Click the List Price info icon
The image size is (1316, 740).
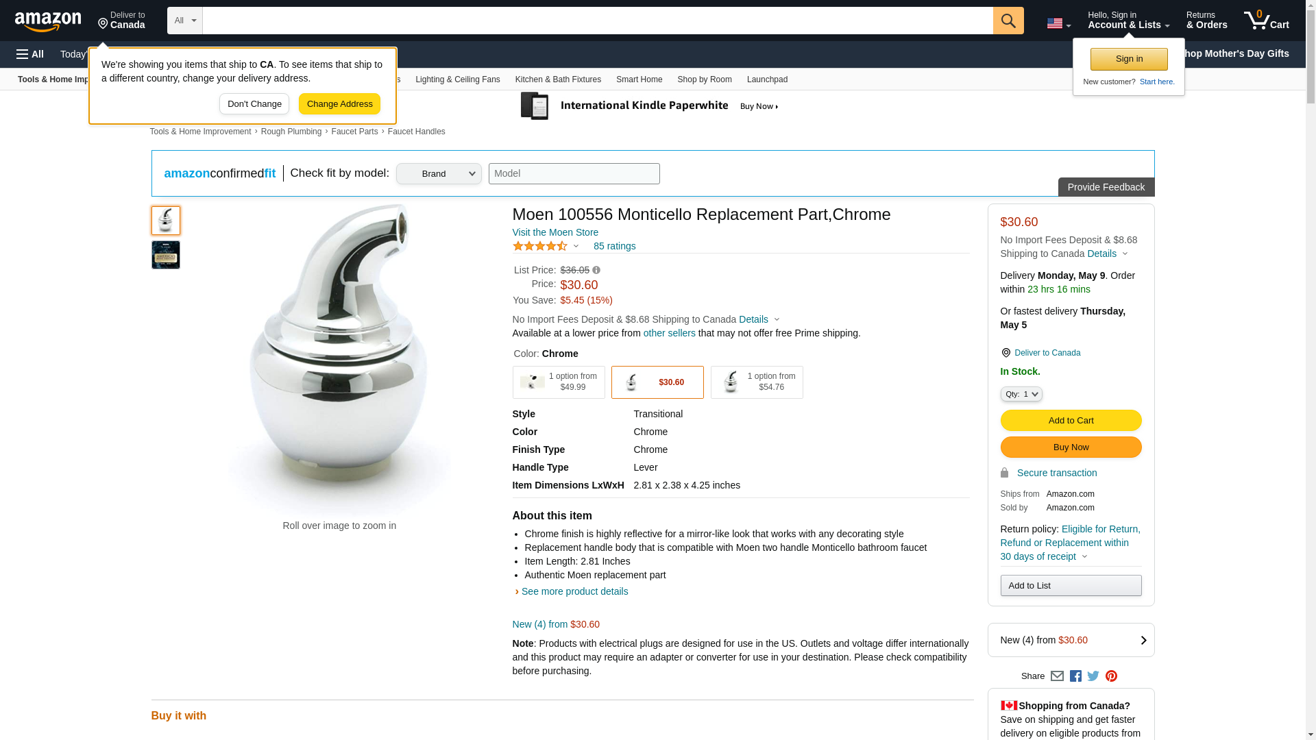(x=596, y=271)
